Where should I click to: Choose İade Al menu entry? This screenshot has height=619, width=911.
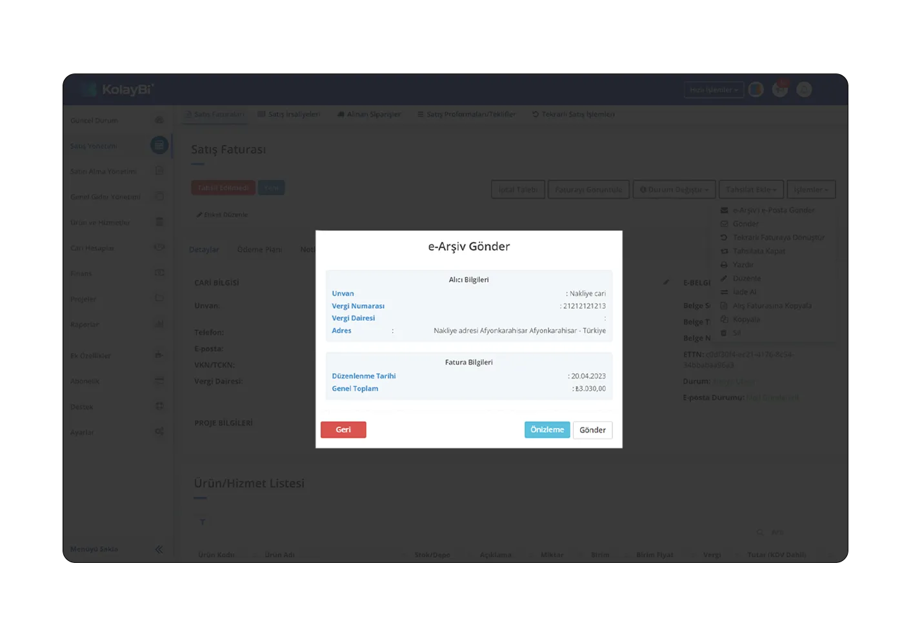(x=739, y=292)
